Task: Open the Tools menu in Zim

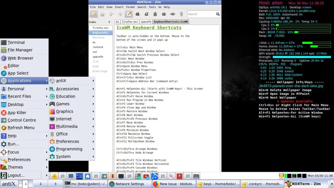Action: tap(152, 7)
